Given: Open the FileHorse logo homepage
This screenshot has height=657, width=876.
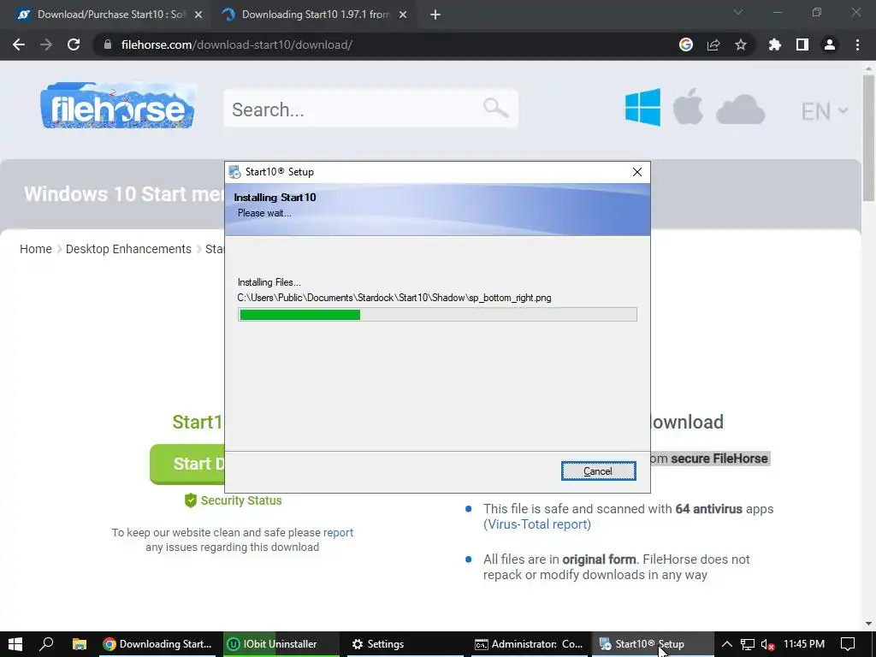Looking at the screenshot, I should pos(117,105).
